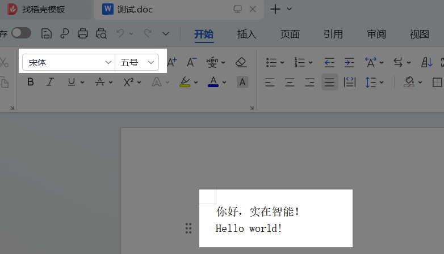Screen dimensions: 444x254
Task: Click the Save icon in quick toolbar
Action: coord(47,33)
